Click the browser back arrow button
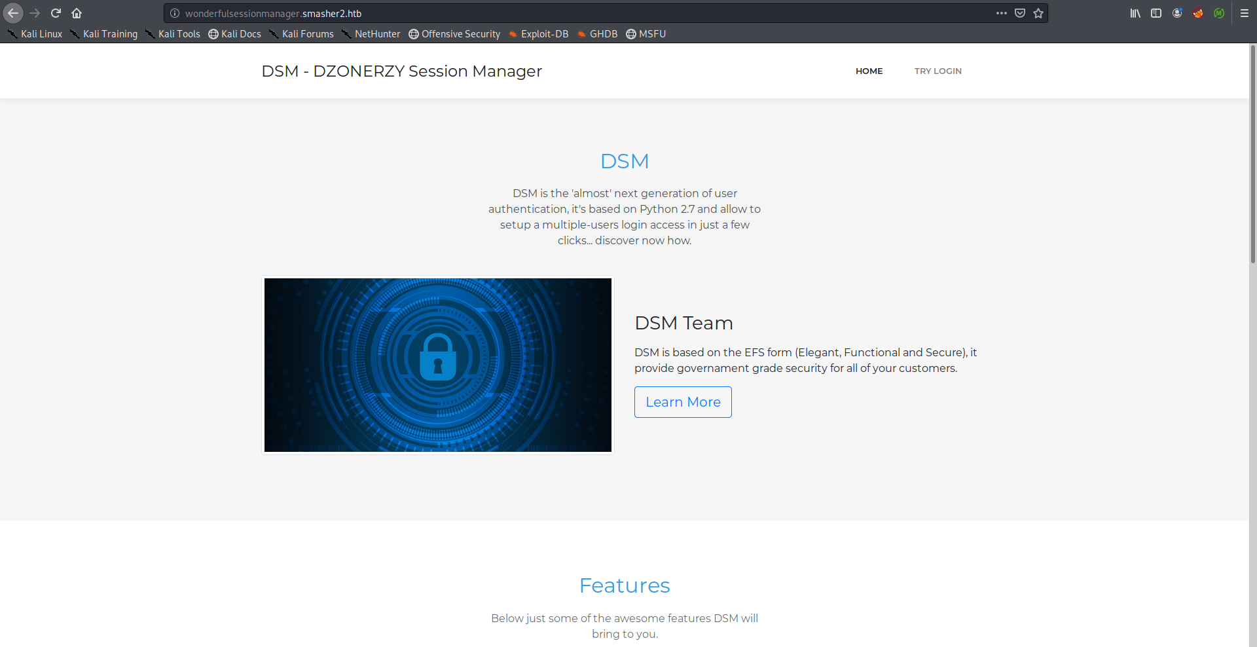 pos(13,13)
